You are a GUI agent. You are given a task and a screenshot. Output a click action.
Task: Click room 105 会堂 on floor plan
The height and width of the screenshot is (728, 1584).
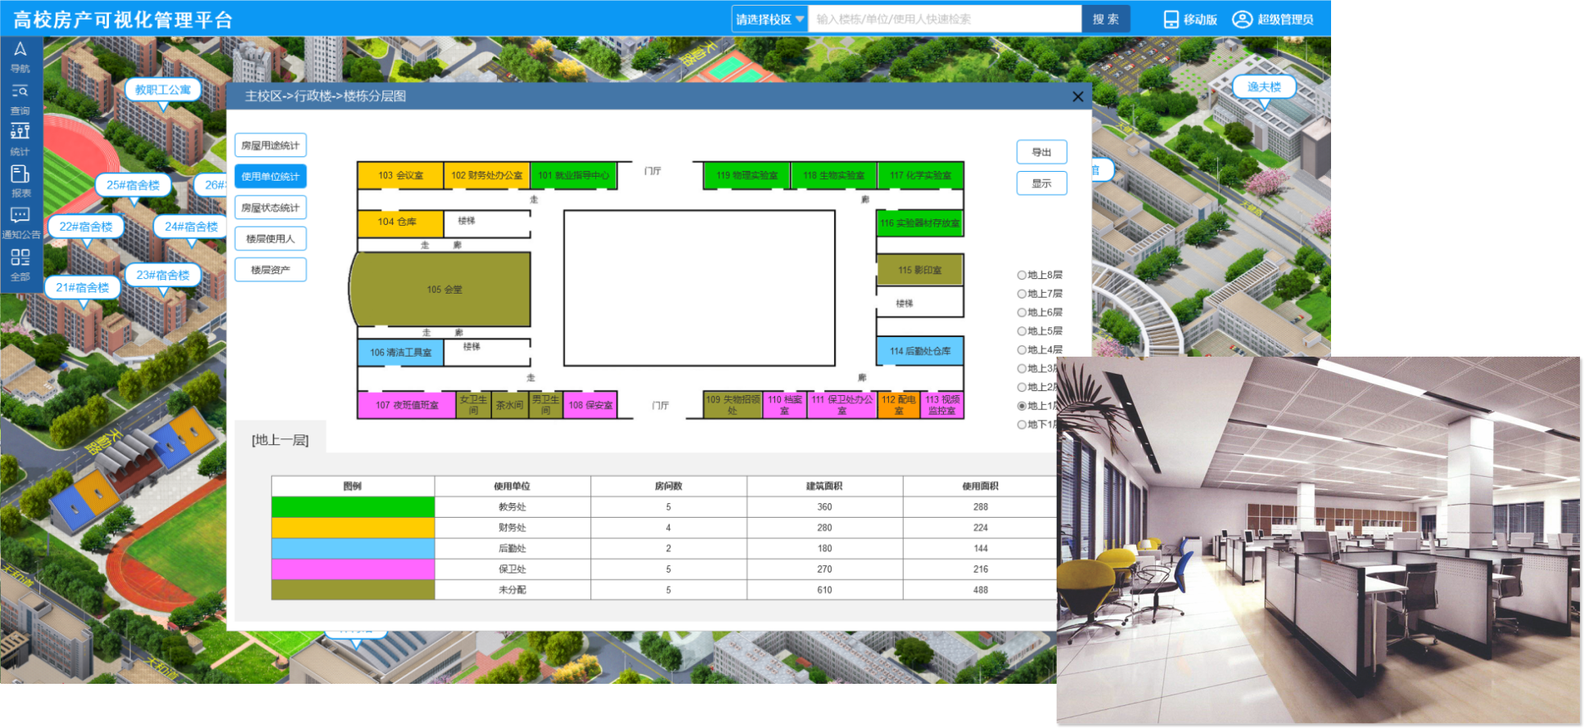pos(442,290)
